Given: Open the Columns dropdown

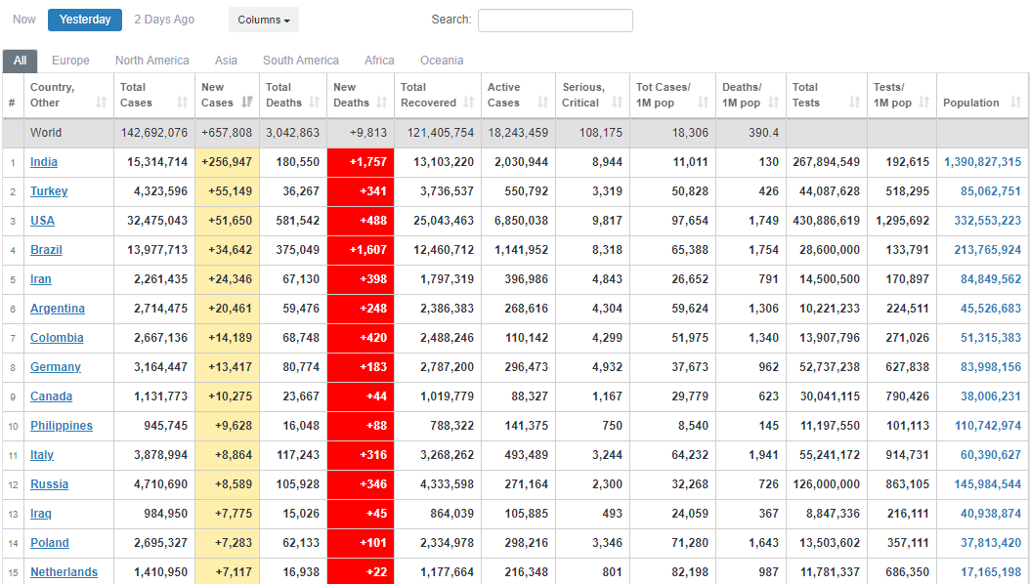Looking at the screenshot, I should (264, 20).
